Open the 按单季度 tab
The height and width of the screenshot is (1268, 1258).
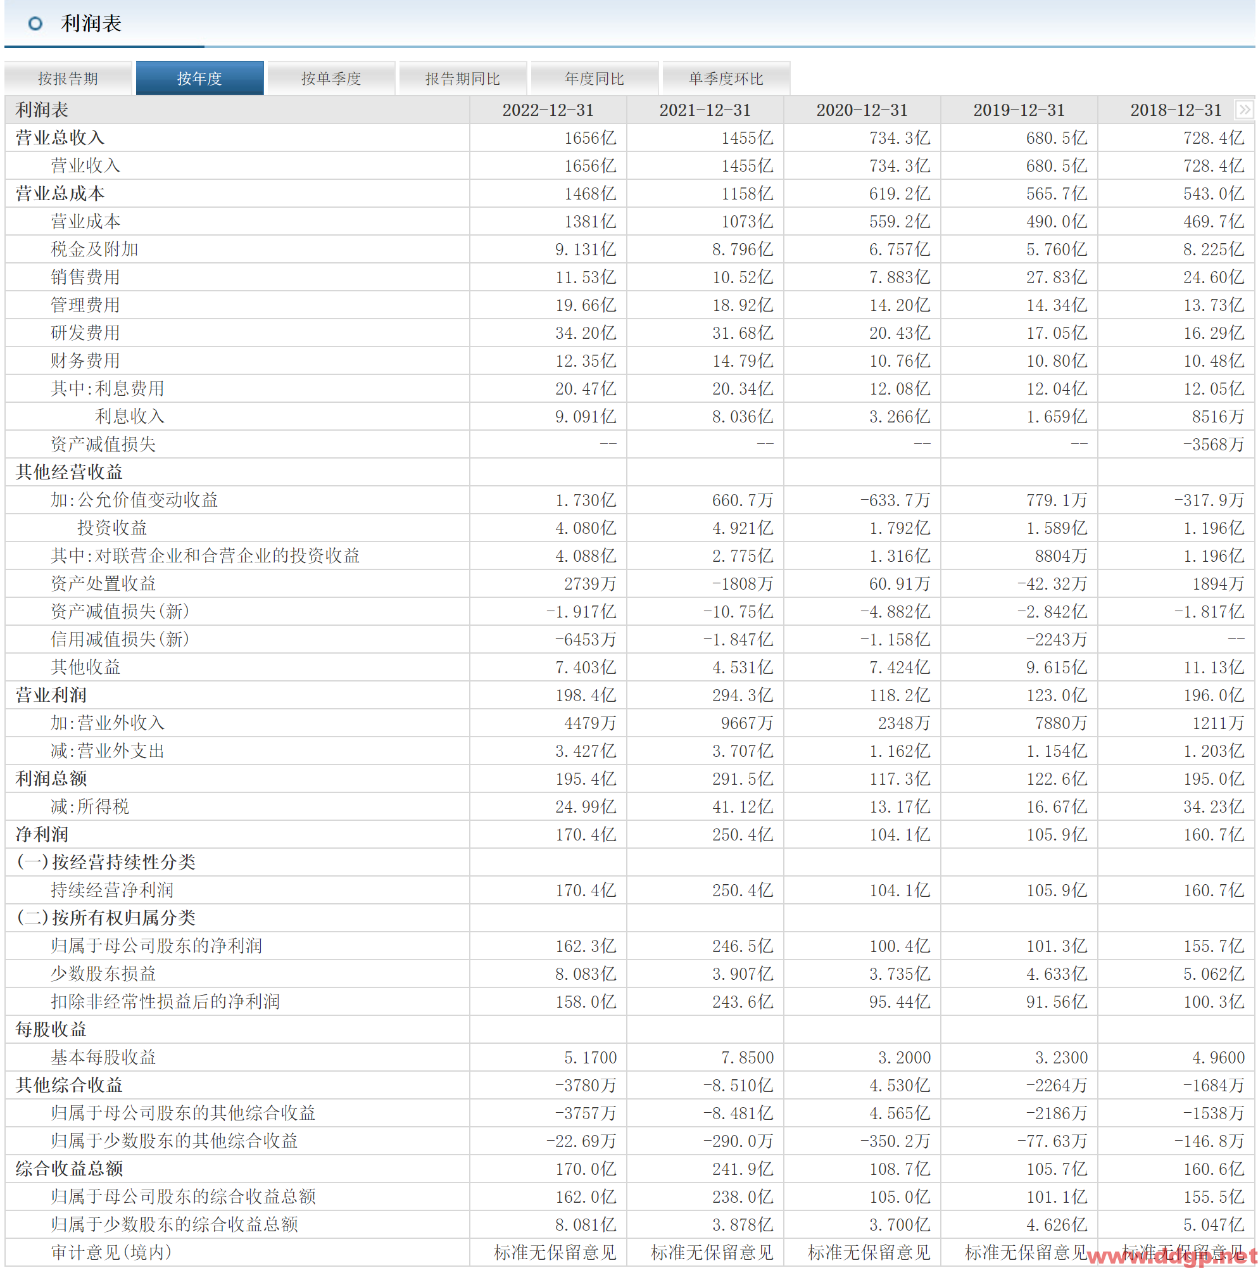pos(332,79)
